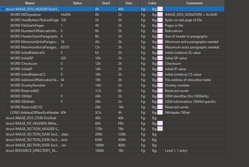Click the start offset 3Ch
The image size is (249, 167).
click(98, 112)
